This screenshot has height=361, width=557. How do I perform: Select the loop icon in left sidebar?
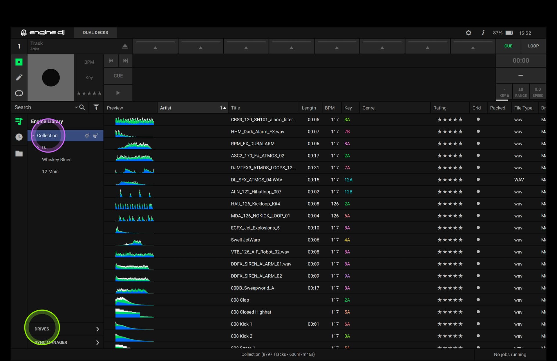pos(19,93)
